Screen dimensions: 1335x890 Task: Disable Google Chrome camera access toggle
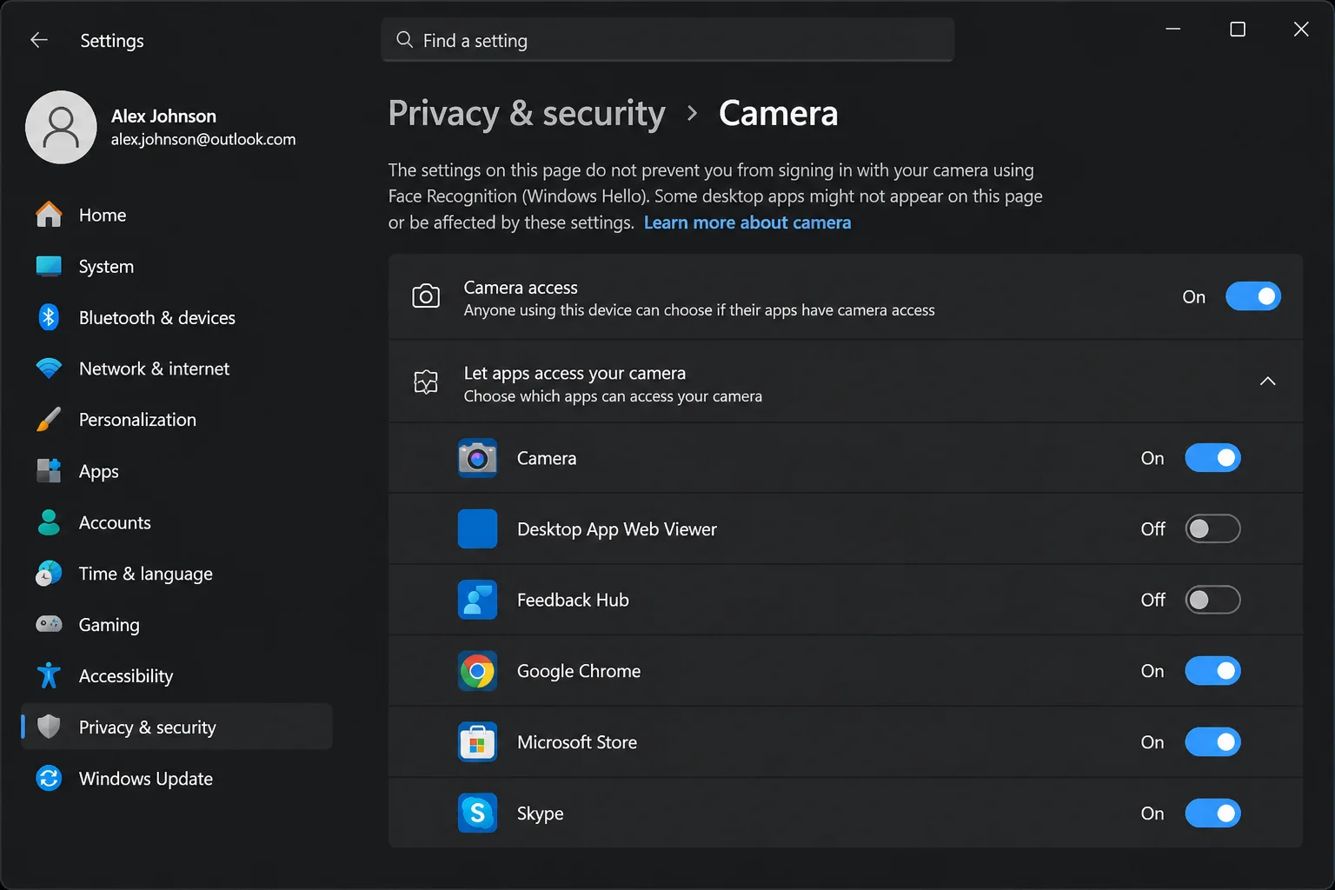click(x=1212, y=671)
